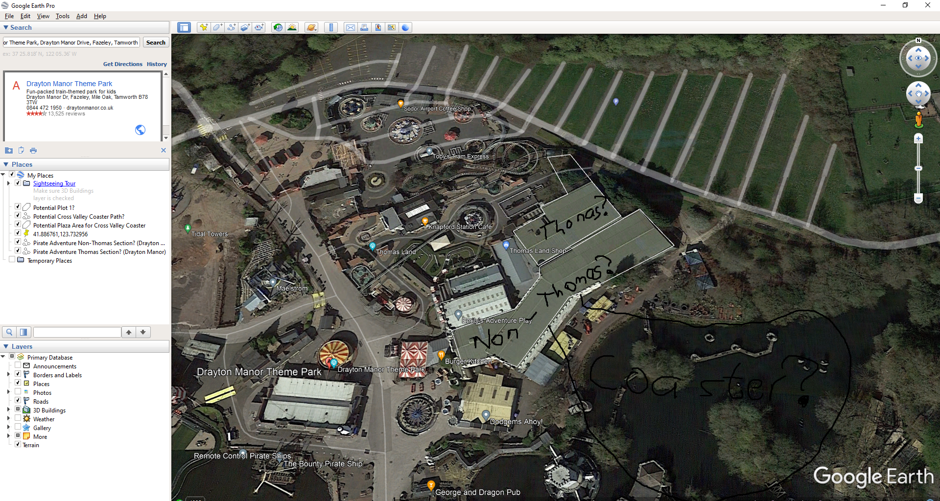This screenshot has height=501, width=940.
Task: Add a path from the toolbar
Action: 231,27
